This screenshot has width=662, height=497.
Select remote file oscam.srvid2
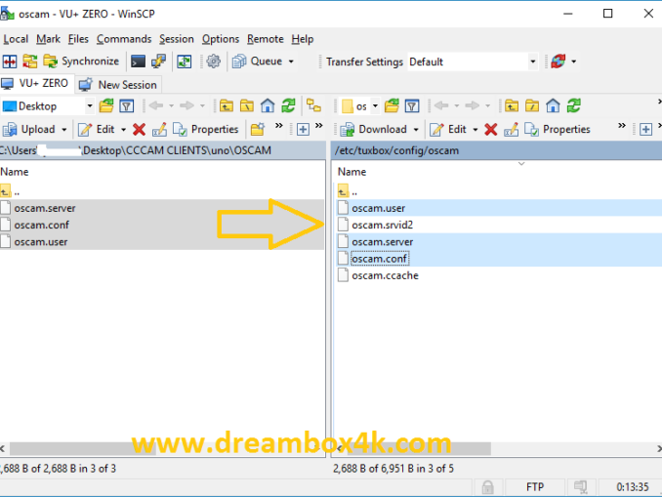click(x=382, y=225)
